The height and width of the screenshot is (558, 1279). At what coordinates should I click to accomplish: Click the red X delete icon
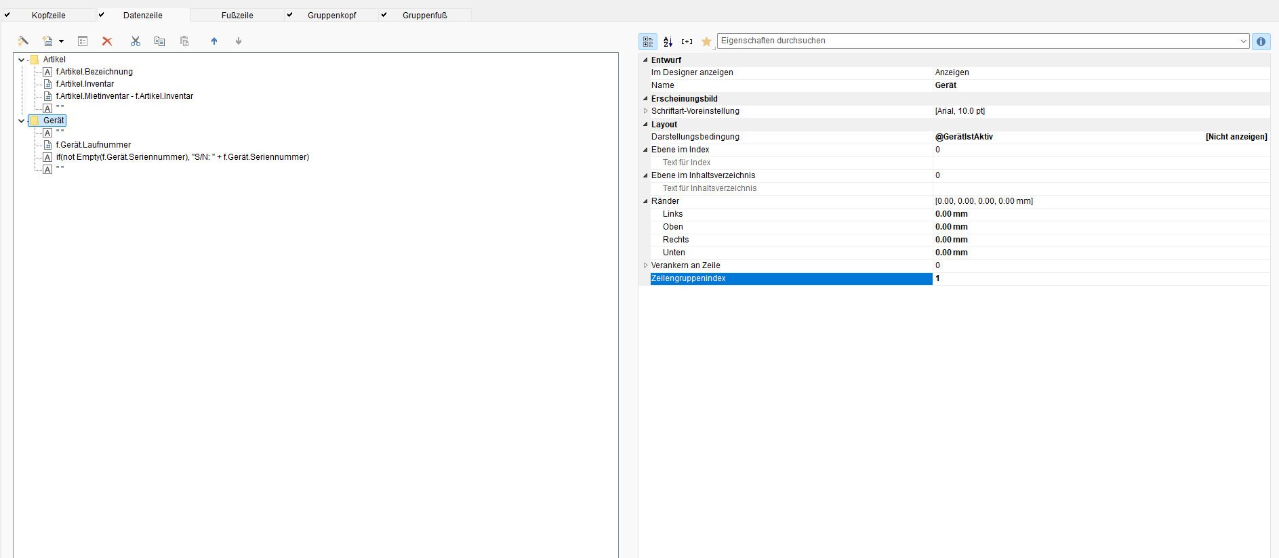pos(107,41)
